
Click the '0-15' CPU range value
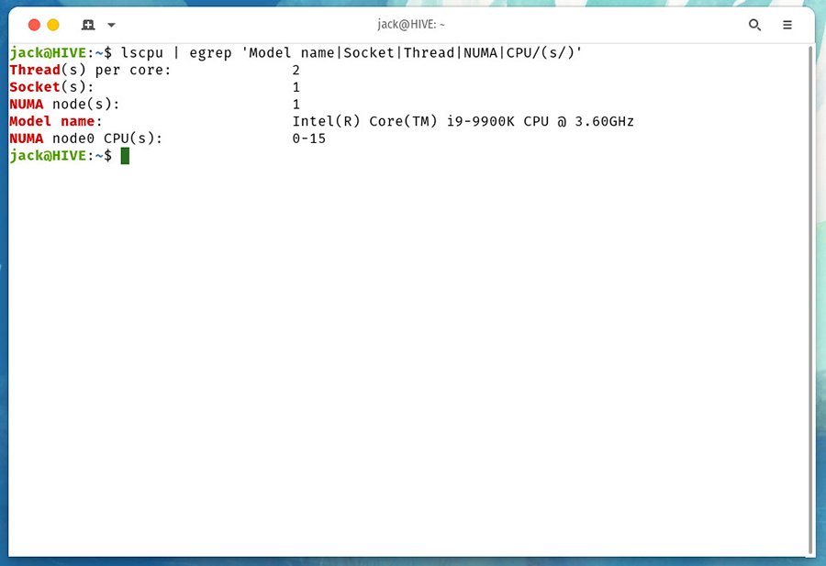tap(308, 139)
